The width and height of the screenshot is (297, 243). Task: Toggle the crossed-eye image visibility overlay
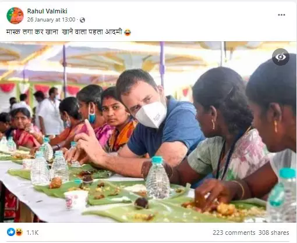coord(281,57)
